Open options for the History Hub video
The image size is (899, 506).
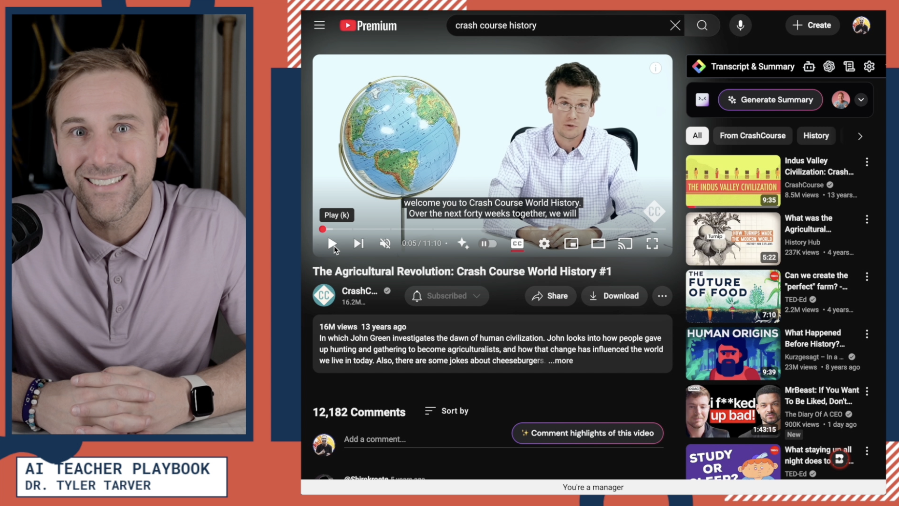click(867, 219)
